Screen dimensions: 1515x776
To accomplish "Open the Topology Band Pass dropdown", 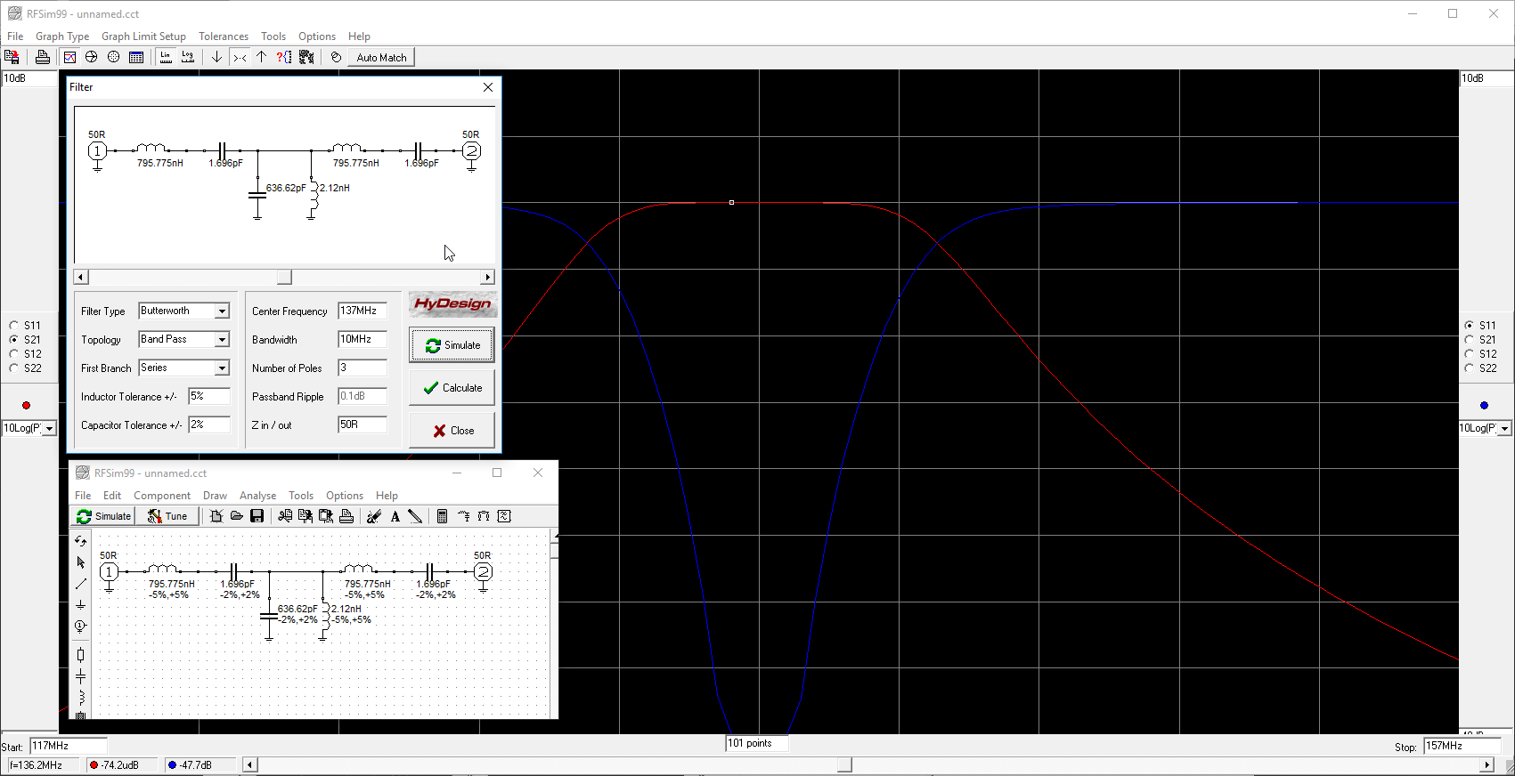I will [x=222, y=340].
